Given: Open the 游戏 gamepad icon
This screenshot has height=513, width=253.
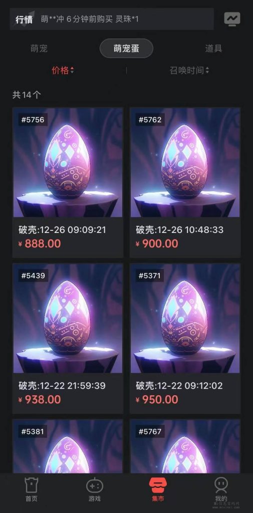Looking at the screenshot, I should point(95,485).
